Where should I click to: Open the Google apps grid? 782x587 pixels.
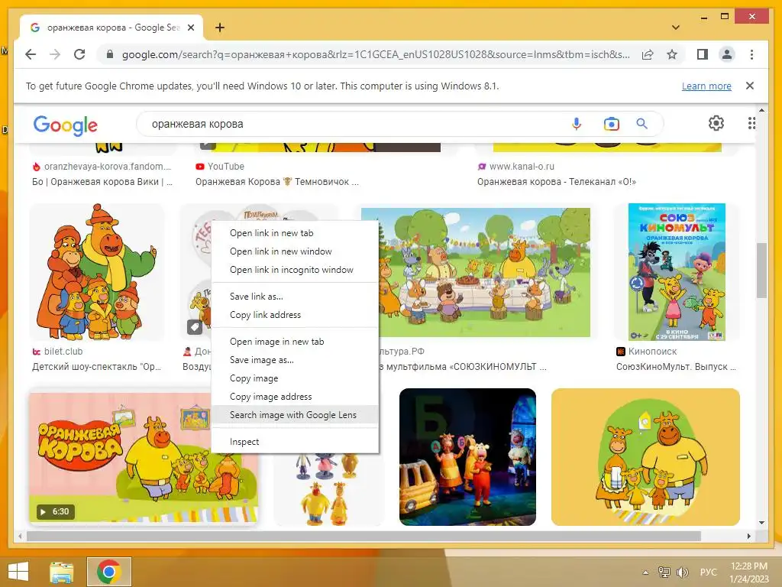(751, 123)
